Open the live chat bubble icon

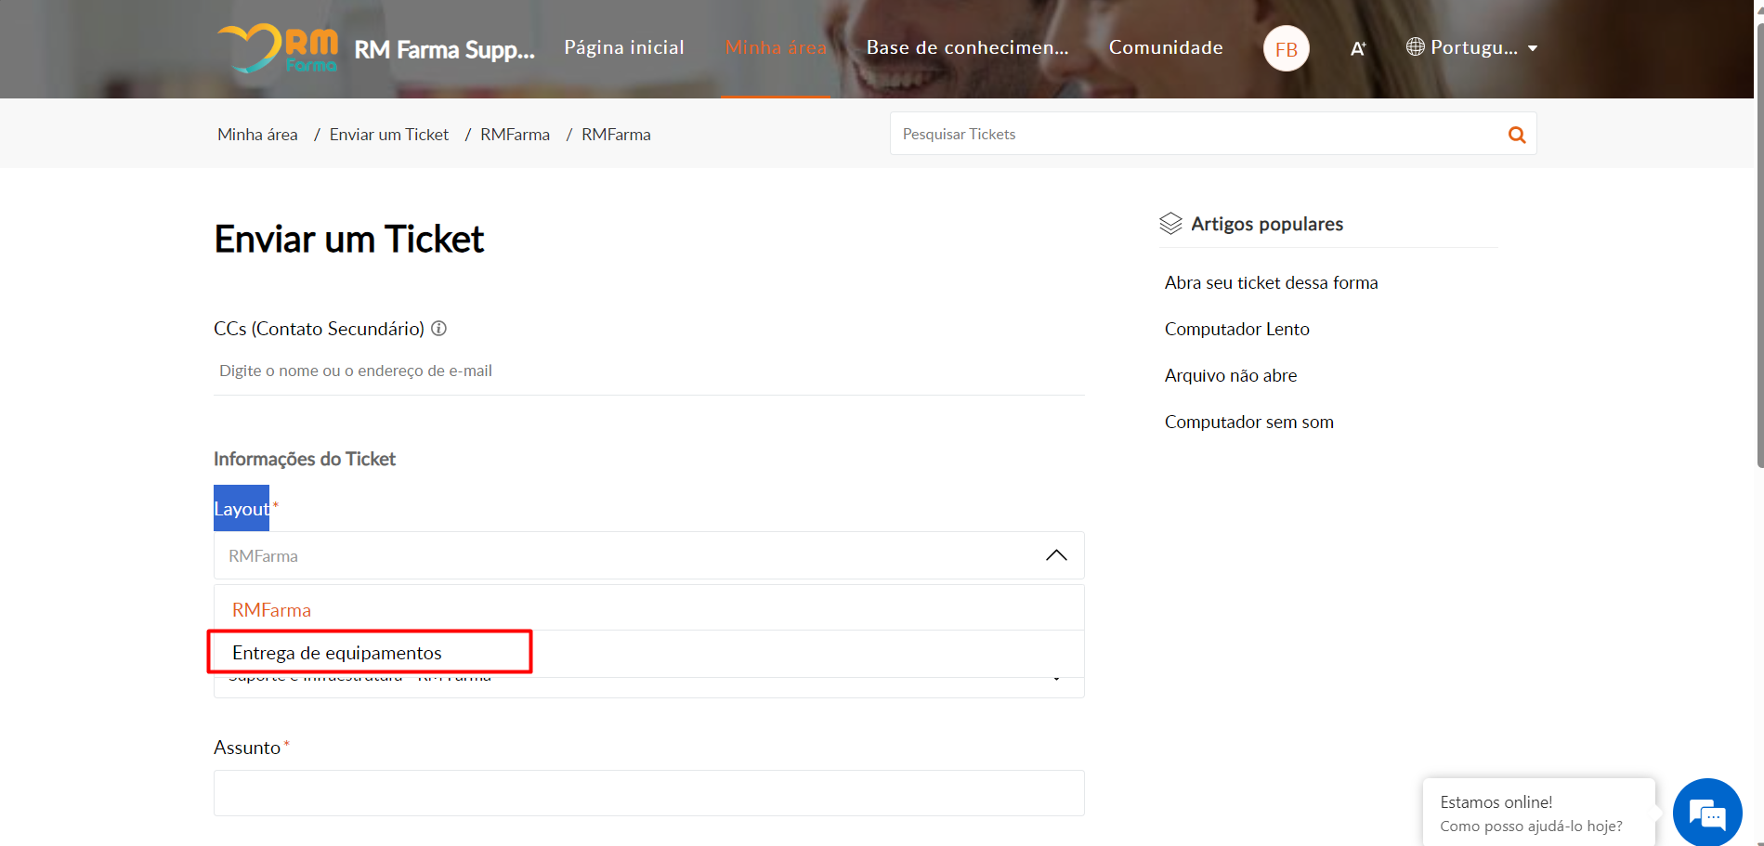tap(1706, 813)
